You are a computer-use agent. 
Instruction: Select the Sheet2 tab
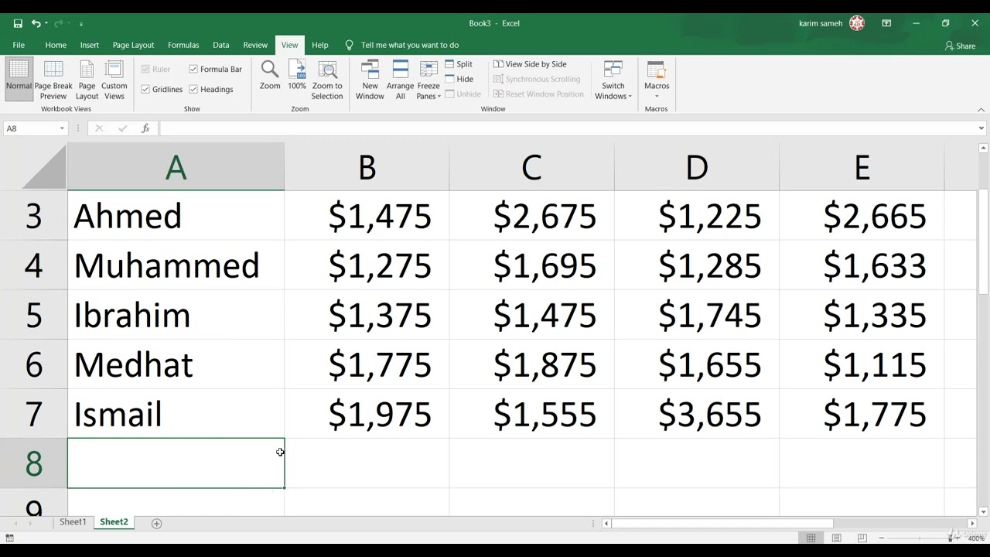pos(114,522)
